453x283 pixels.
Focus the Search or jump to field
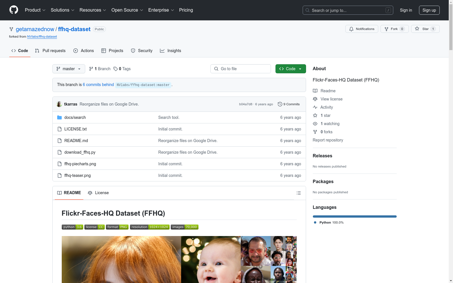[348, 10]
